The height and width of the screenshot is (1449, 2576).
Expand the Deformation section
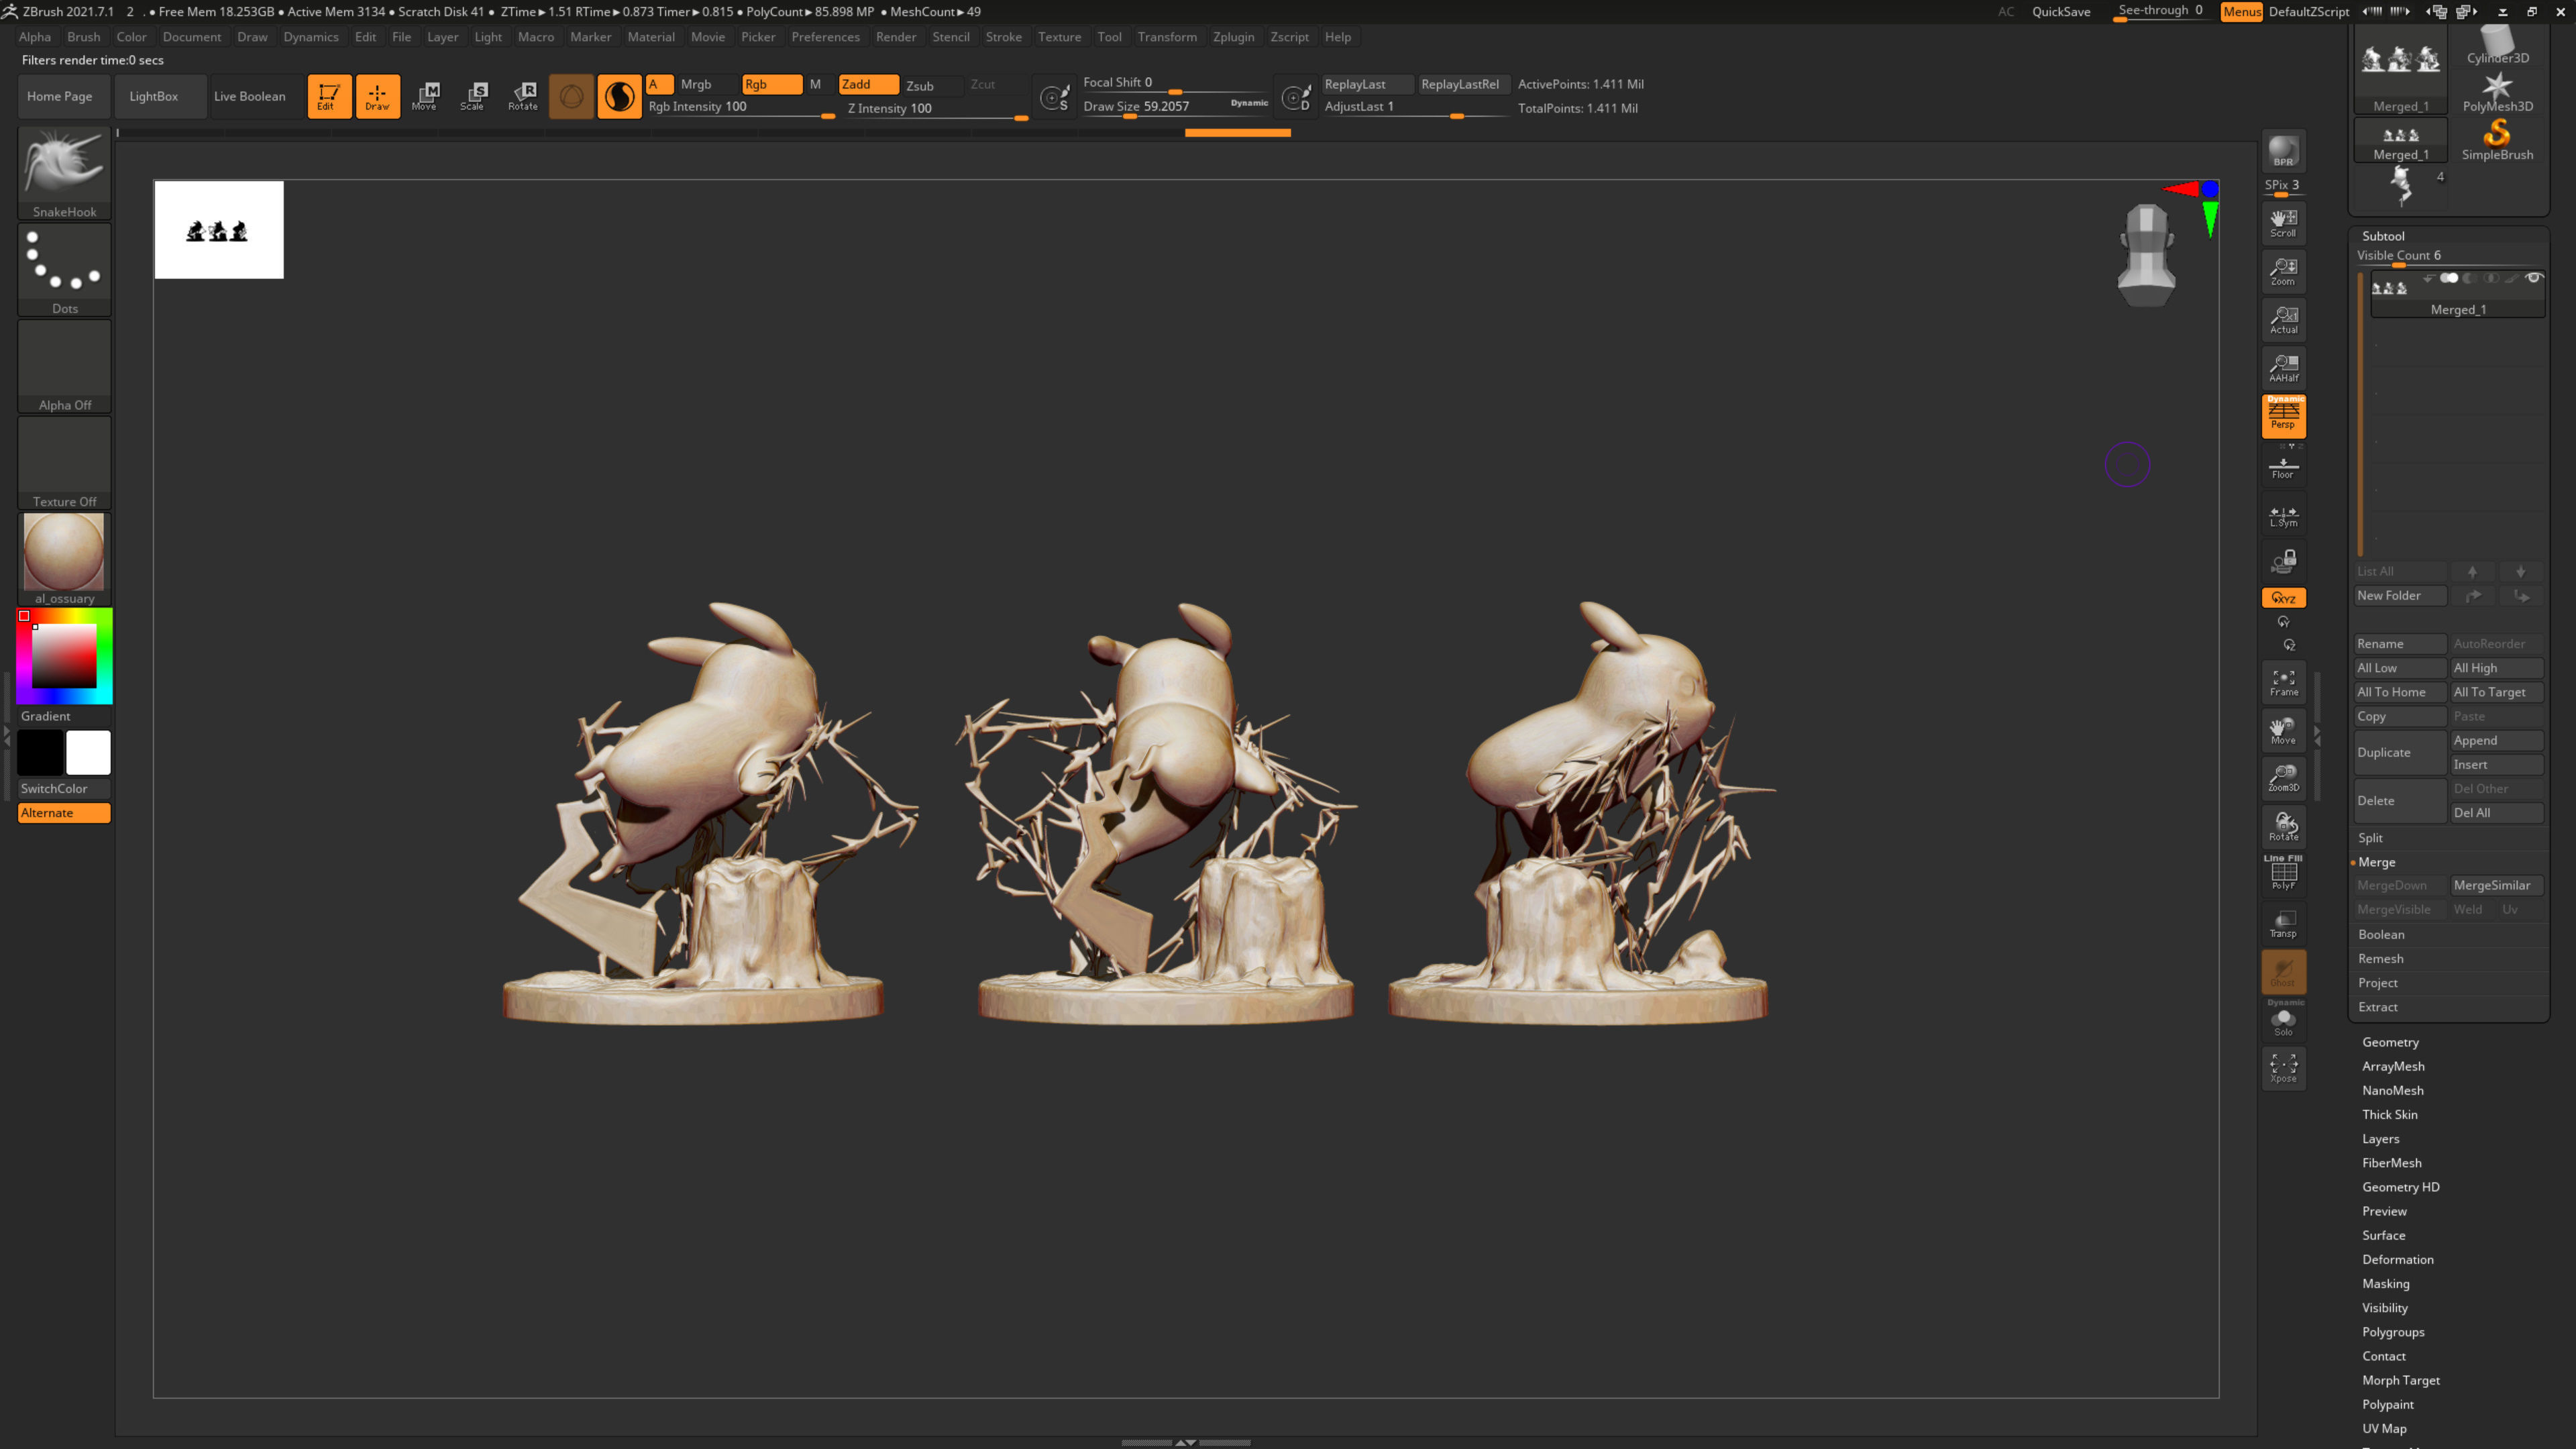2398,1260
